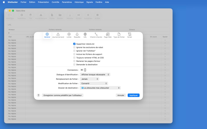This screenshot has width=207, height=129.
Task: Click the Dossier toolbar icon
Action: (60, 15)
